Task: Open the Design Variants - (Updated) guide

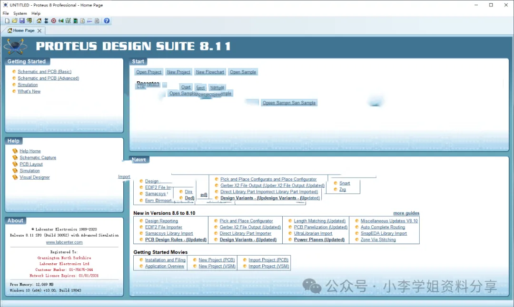Action: click(248, 240)
